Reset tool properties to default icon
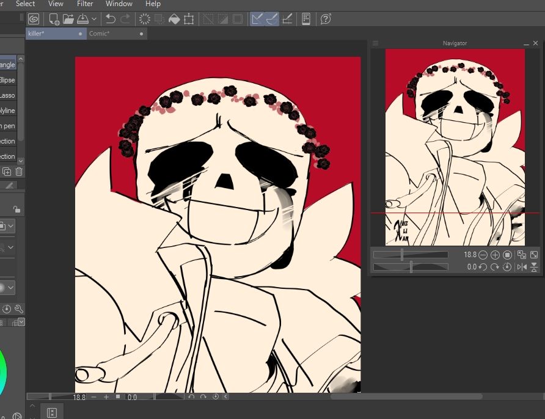This screenshot has height=419, width=545. [x=7, y=309]
